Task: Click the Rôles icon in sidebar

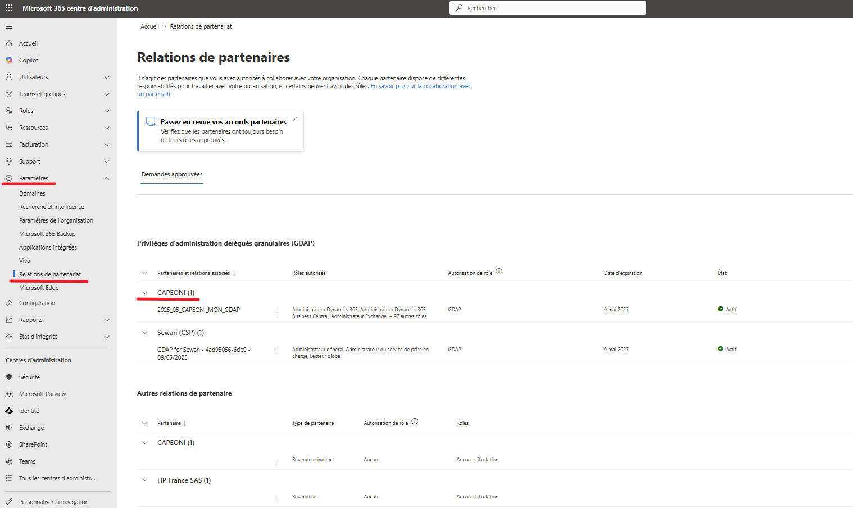Action: [9, 111]
